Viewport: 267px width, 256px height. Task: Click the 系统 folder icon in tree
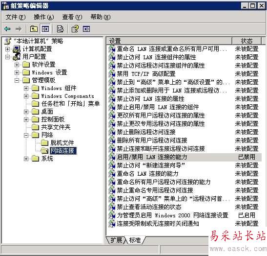pos(36,159)
